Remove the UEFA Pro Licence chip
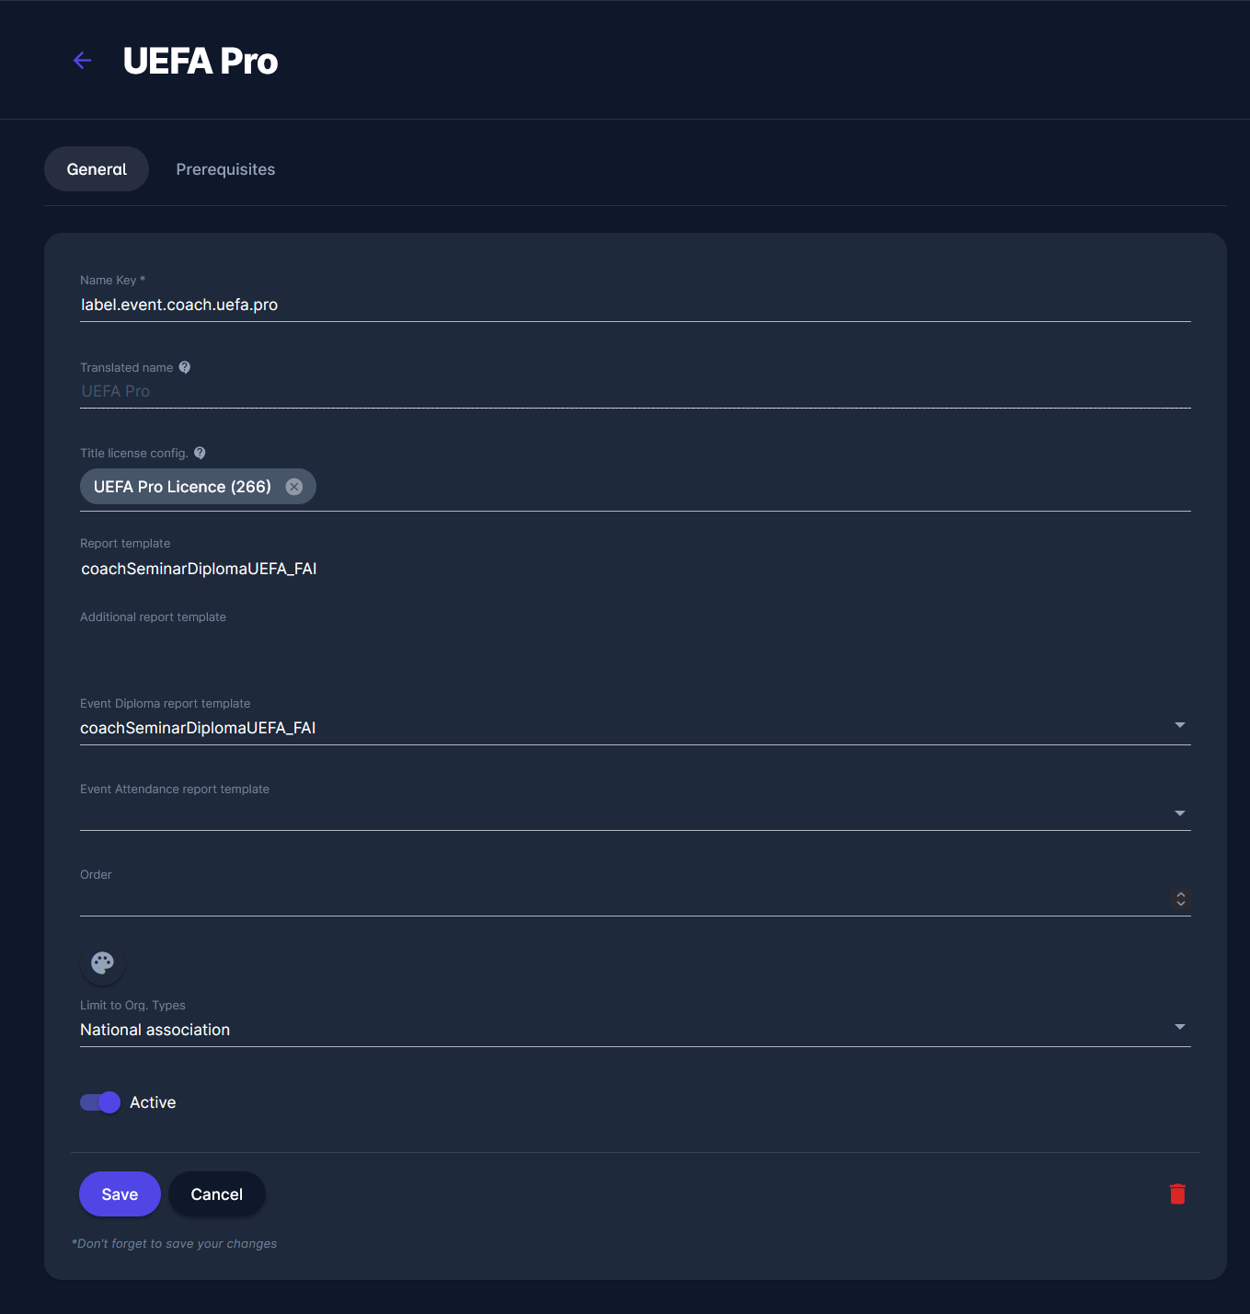Image resolution: width=1250 pixels, height=1314 pixels. coord(294,487)
